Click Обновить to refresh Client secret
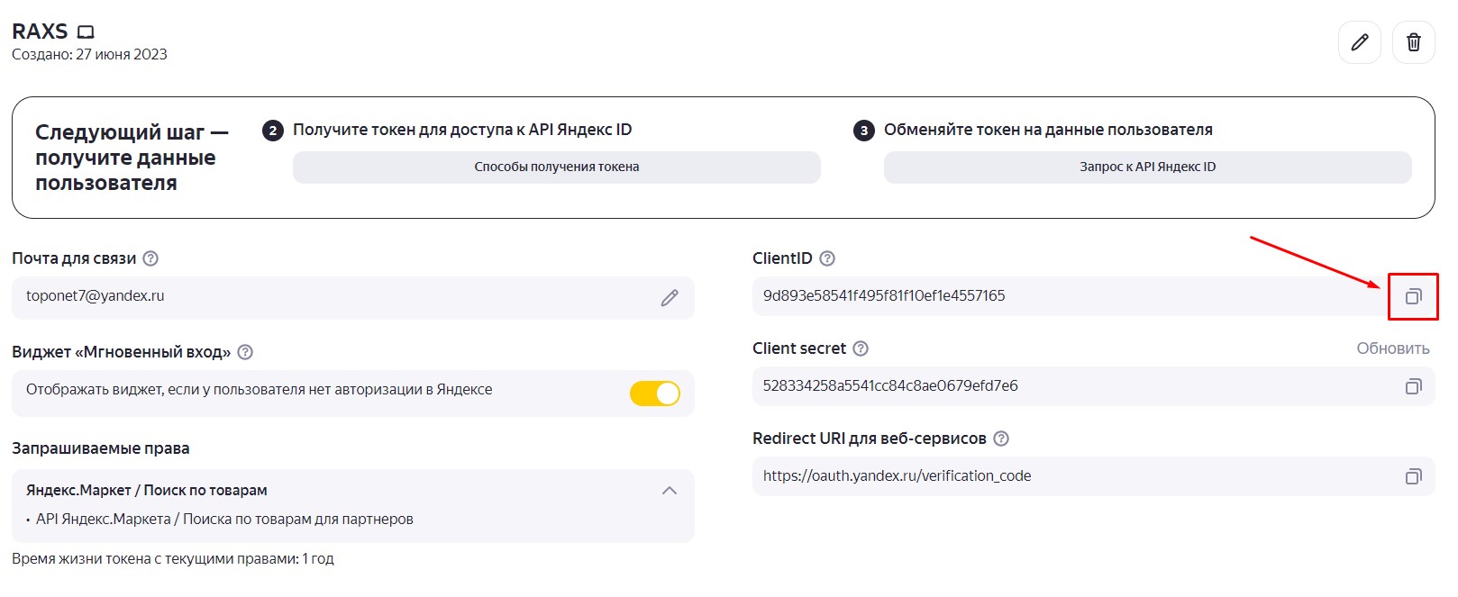The width and height of the screenshot is (1458, 597). (x=1392, y=348)
